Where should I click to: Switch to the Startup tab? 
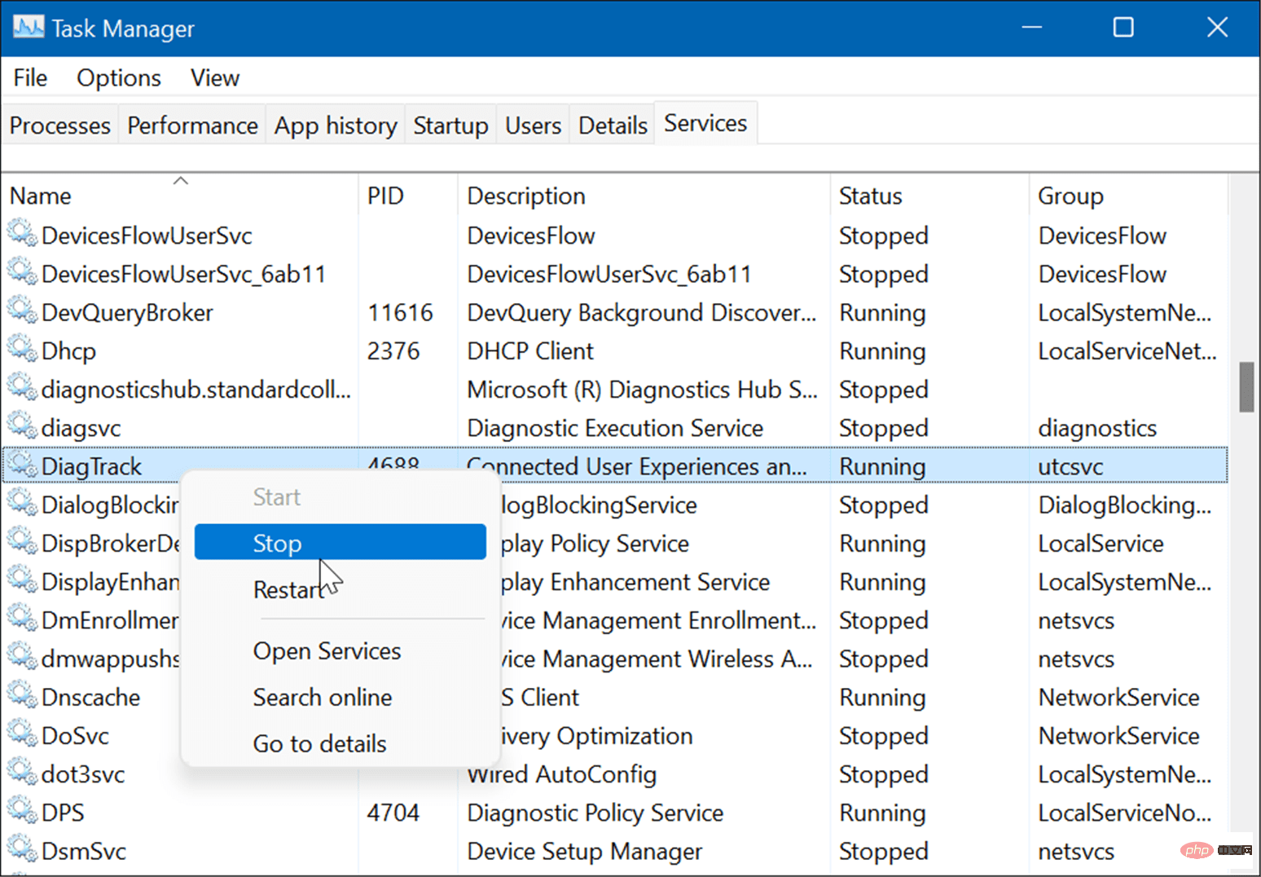click(450, 125)
